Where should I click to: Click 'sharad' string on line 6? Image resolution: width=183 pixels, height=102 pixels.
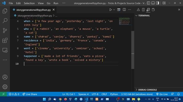click(43, 37)
